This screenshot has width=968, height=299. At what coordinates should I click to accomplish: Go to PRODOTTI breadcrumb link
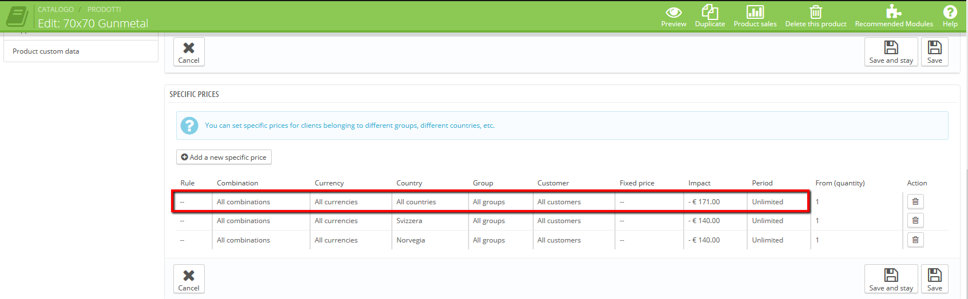pyautogui.click(x=104, y=9)
